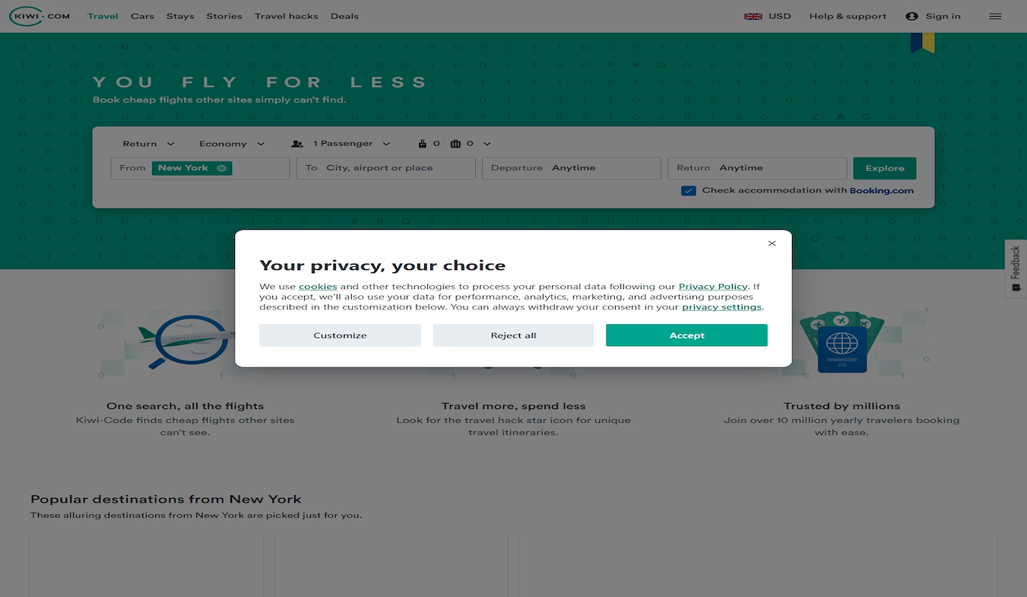Click the "Travel more, spend less" heading
The height and width of the screenshot is (597, 1027).
[514, 406]
